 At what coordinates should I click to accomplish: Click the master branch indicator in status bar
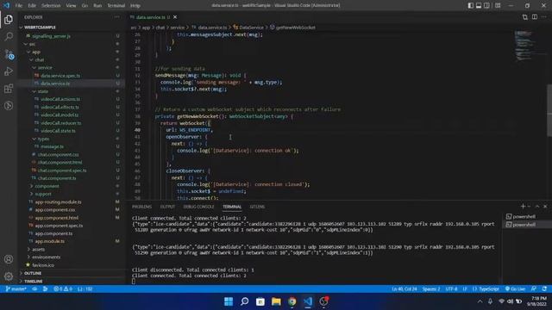coord(16,289)
